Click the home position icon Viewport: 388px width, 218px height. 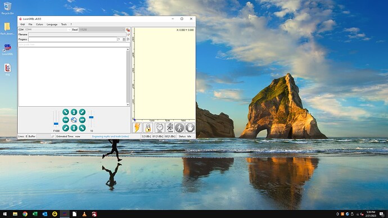coord(74,120)
